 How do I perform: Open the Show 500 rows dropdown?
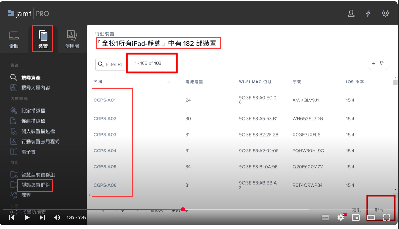pyautogui.click(x=179, y=211)
